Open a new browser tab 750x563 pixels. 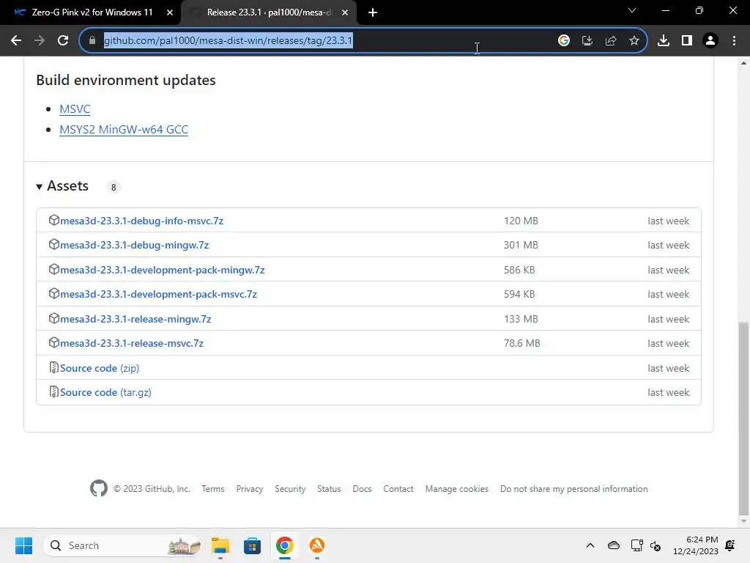(373, 12)
